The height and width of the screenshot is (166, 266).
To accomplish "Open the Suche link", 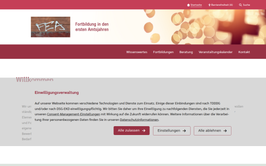I will pyautogui.click(x=246, y=5).
